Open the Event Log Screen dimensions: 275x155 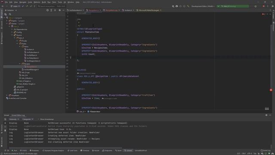(x=266, y=151)
